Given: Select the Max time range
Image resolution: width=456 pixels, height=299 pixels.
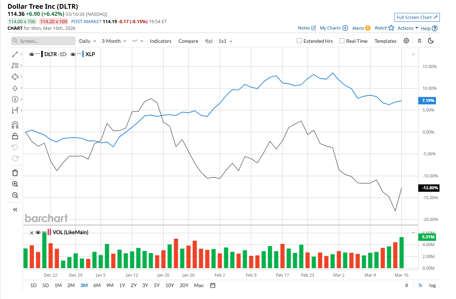Looking at the screenshot, I should coord(199,285).
